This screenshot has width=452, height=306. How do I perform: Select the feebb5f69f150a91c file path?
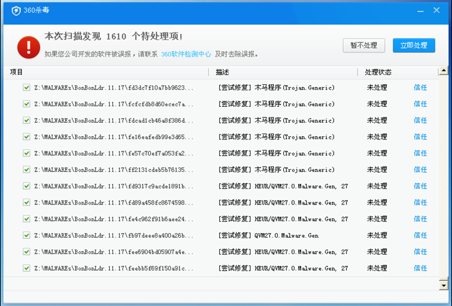pos(114,268)
